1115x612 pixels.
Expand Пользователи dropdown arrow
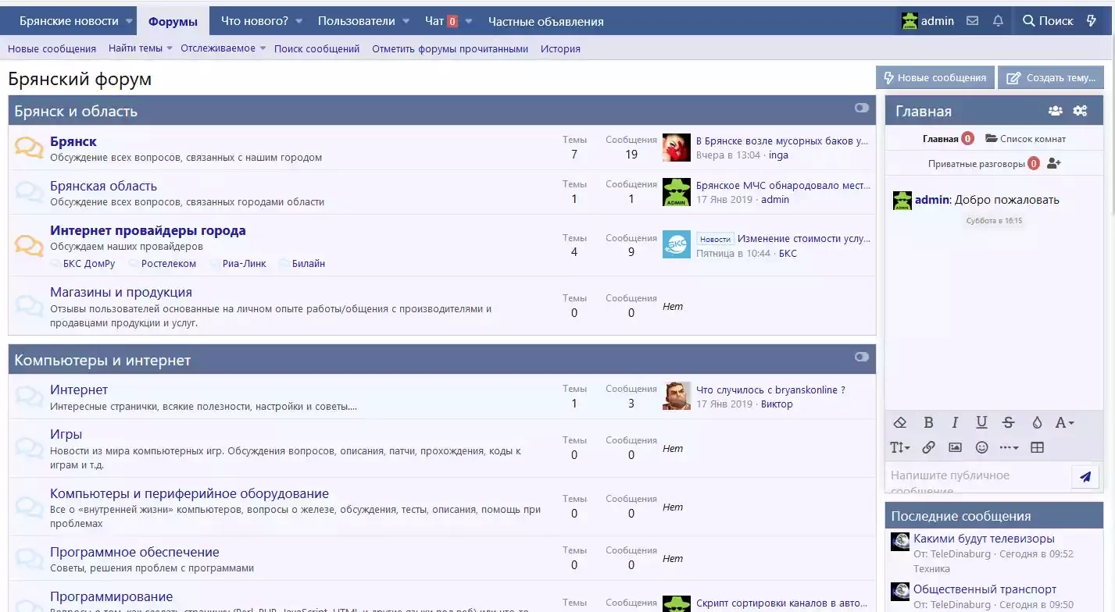[406, 22]
